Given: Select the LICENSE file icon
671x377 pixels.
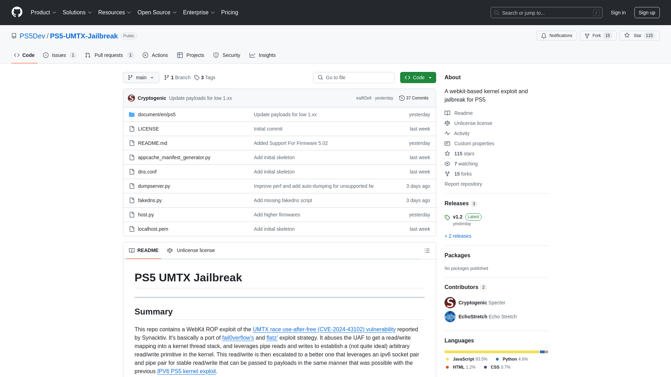Looking at the screenshot, I should click(x=132, y=129).
